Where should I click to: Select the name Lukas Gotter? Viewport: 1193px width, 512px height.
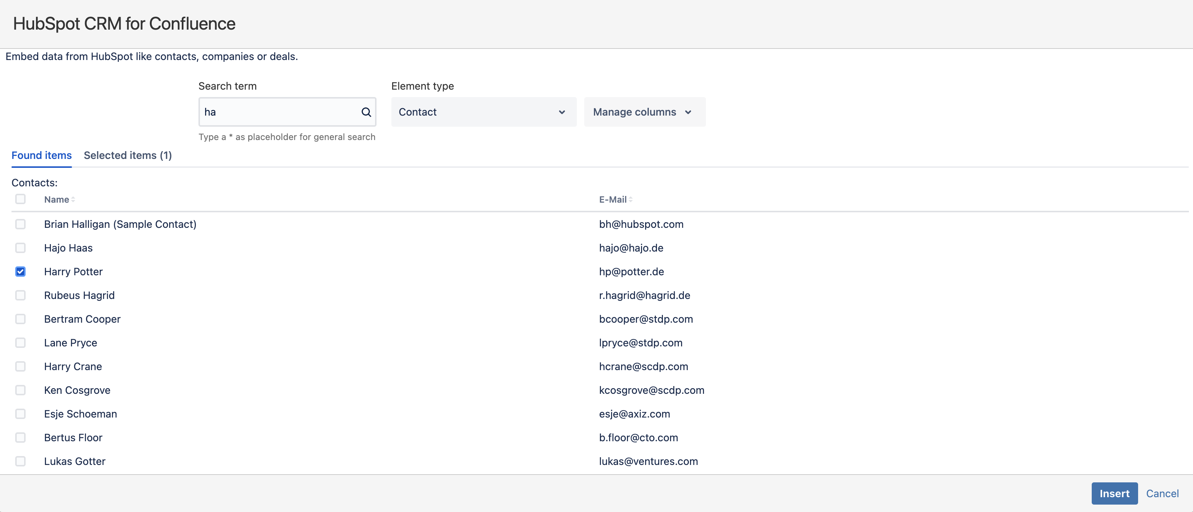(x=75, y=461)
